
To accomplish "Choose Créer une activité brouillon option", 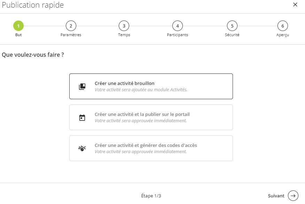I will pyautogui.click(x=151, y=86).
